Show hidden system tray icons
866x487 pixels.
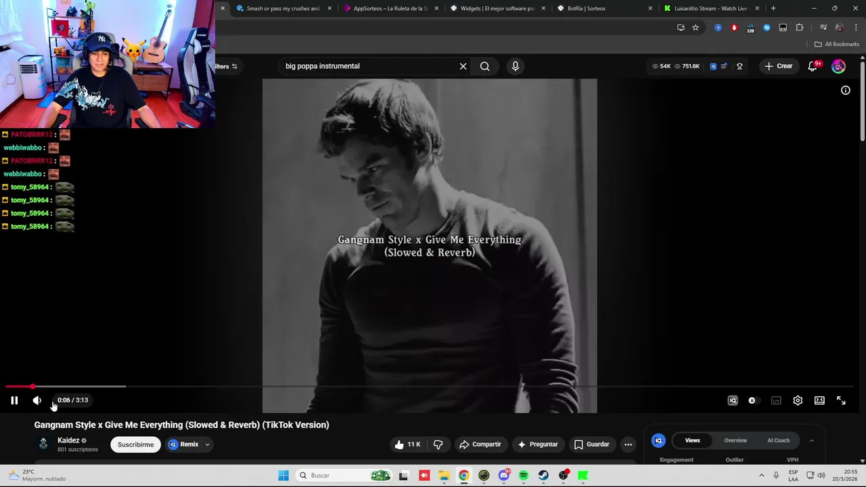coord(762,476)
